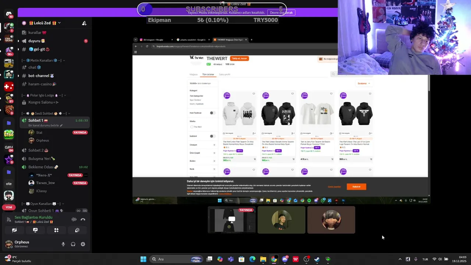The image size is (471, 265).
Task: Select the YAYINDA stream thumbnail tile
Action: [x=231, y=220]
